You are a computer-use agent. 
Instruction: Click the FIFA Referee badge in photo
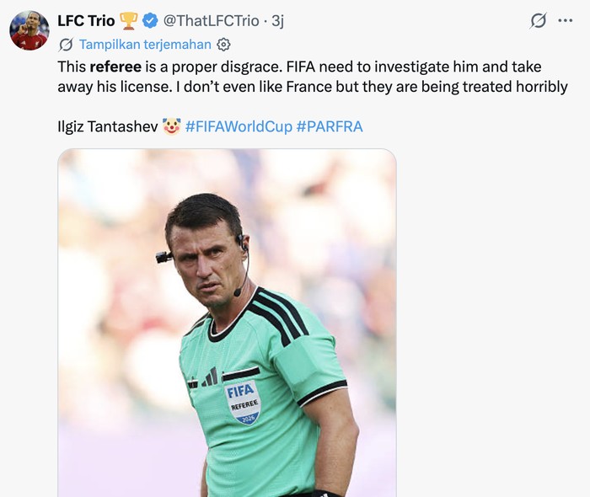click(x=243, y=402)
